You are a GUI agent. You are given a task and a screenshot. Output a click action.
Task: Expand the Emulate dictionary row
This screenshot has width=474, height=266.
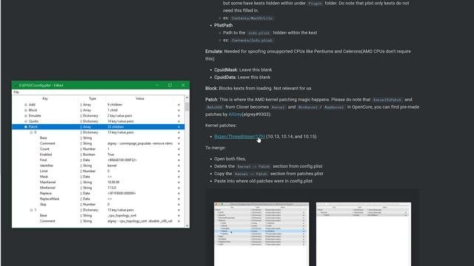(x=26, y=116)
